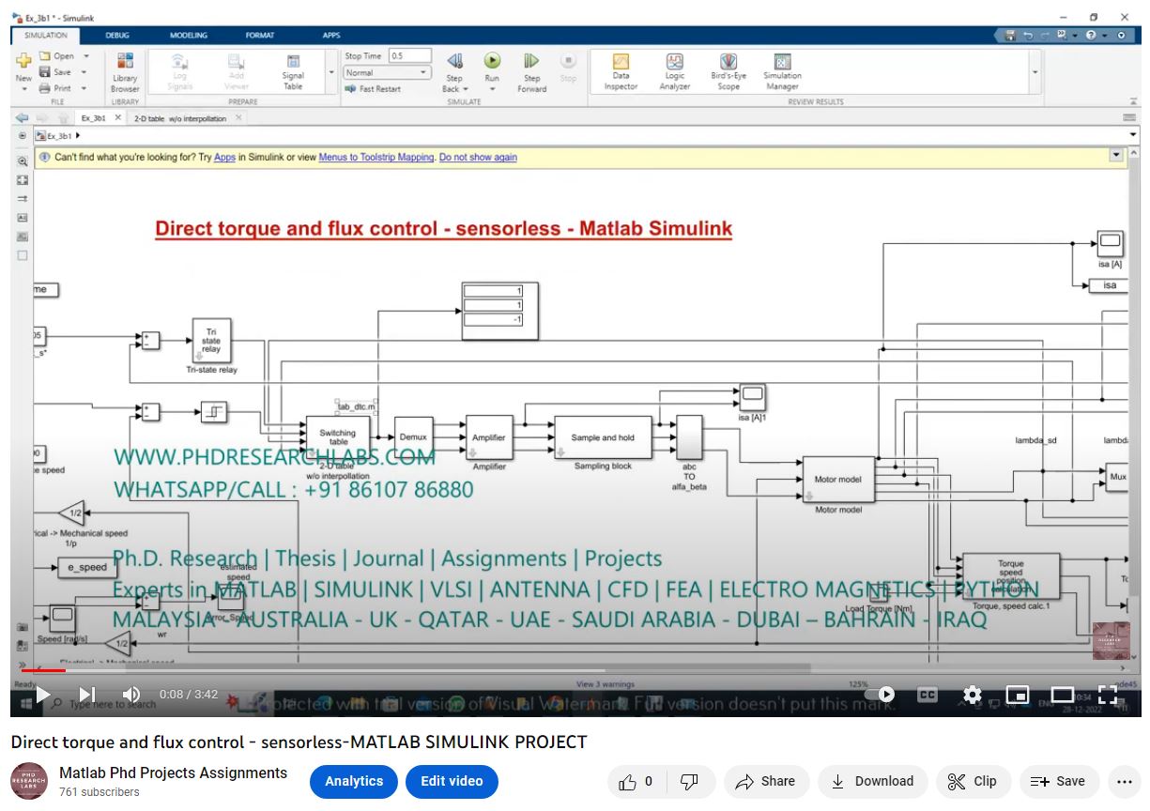Viewport: 1150px width, 811px height.
Task: Expand the PREPARE gallery arrow
Action: tap(331, 72)
